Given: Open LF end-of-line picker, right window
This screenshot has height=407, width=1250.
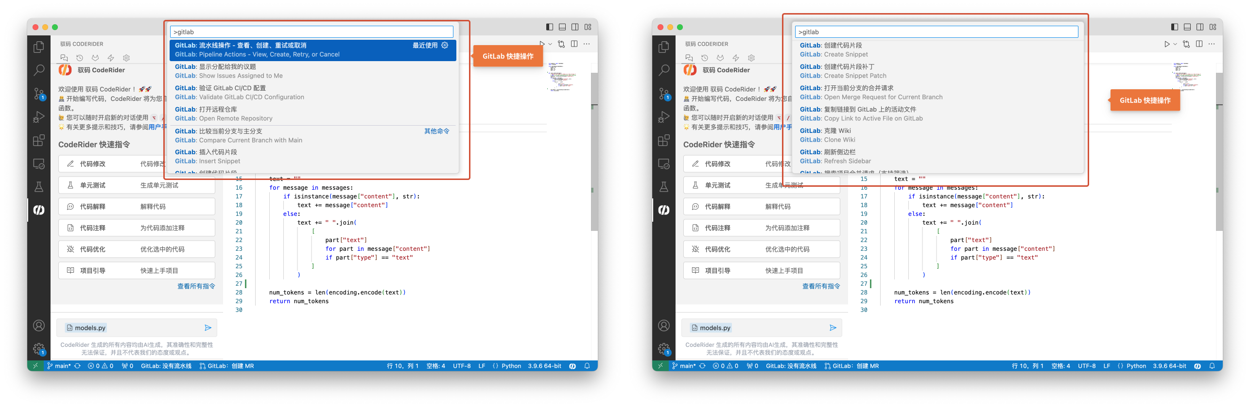Looking at the screenshot, I should point(1107,366).
